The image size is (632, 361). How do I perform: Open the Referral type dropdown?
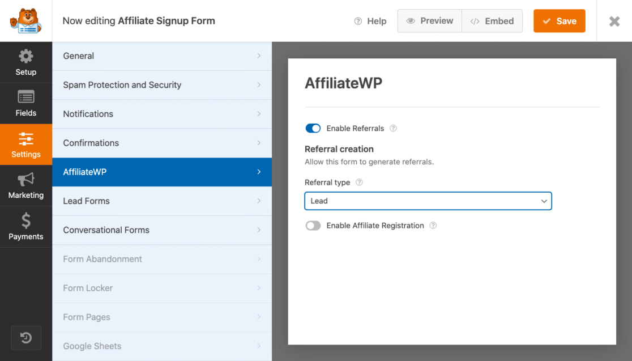coord(428,201)
